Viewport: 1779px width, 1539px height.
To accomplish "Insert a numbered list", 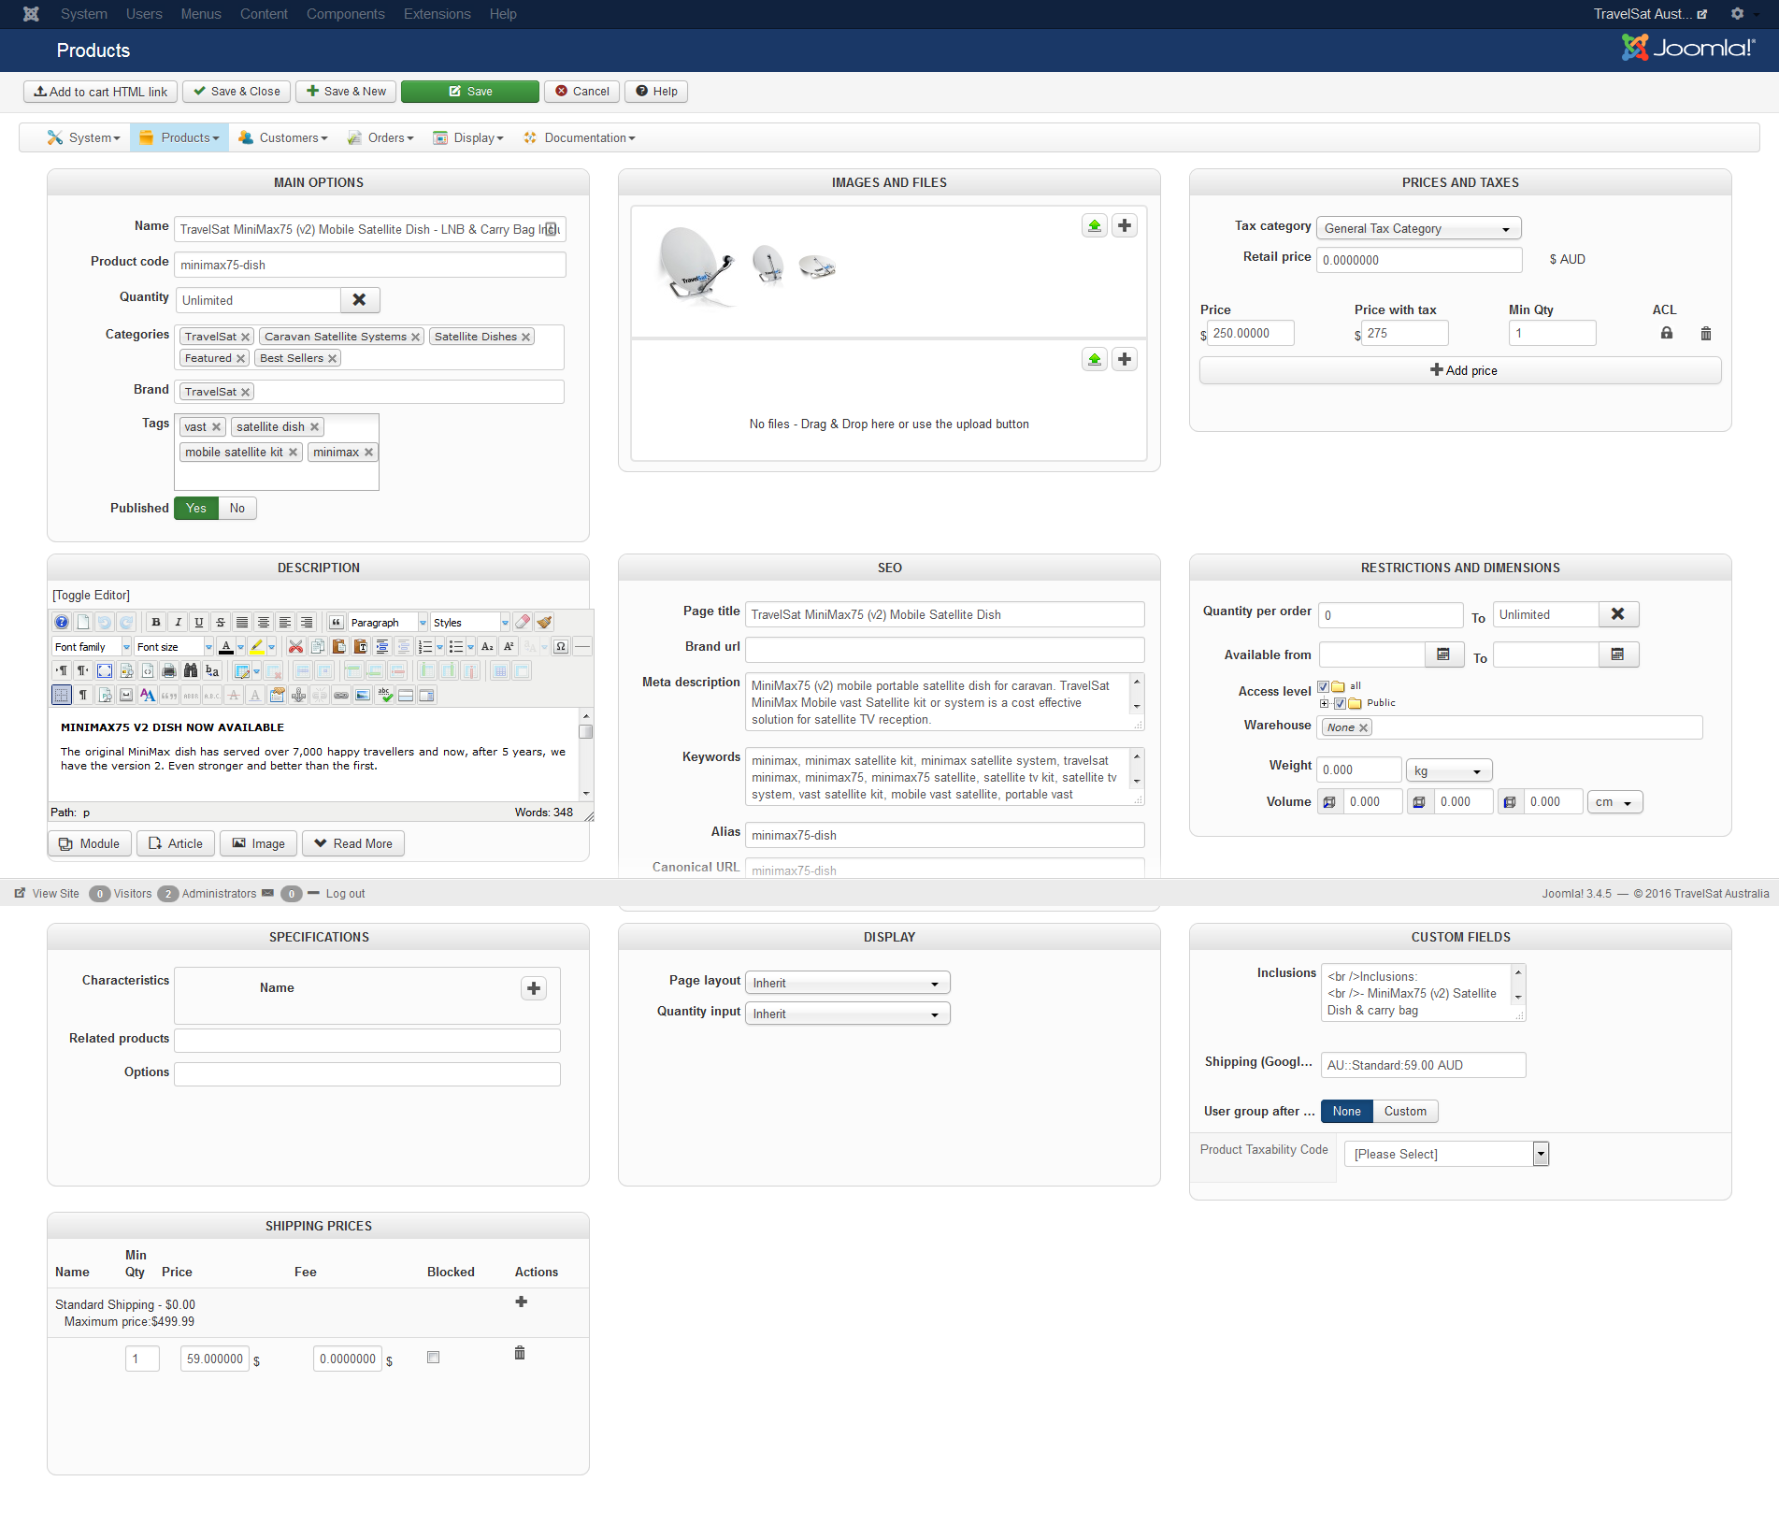I will 425,647.
